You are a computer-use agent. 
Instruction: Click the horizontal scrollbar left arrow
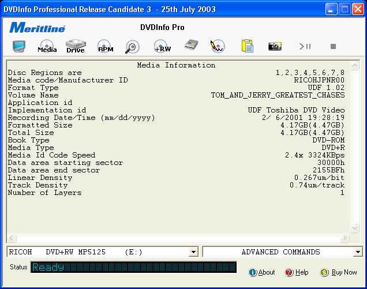coord(12,238)
